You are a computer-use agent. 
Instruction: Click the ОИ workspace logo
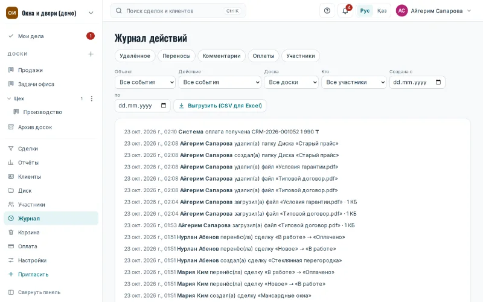[x=12, y=13]
